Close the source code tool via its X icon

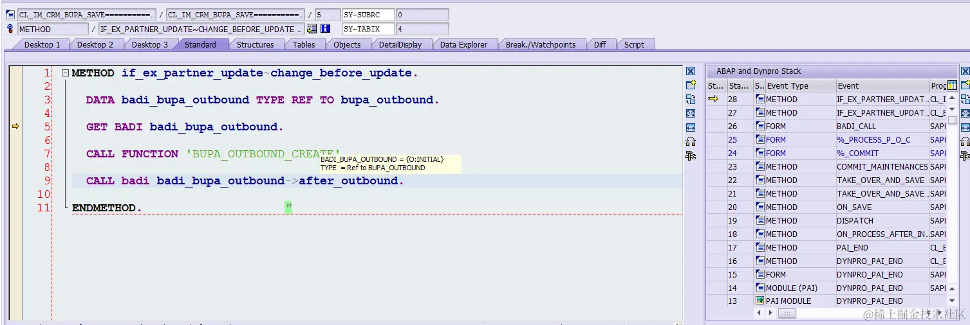(x=691, y=71)
